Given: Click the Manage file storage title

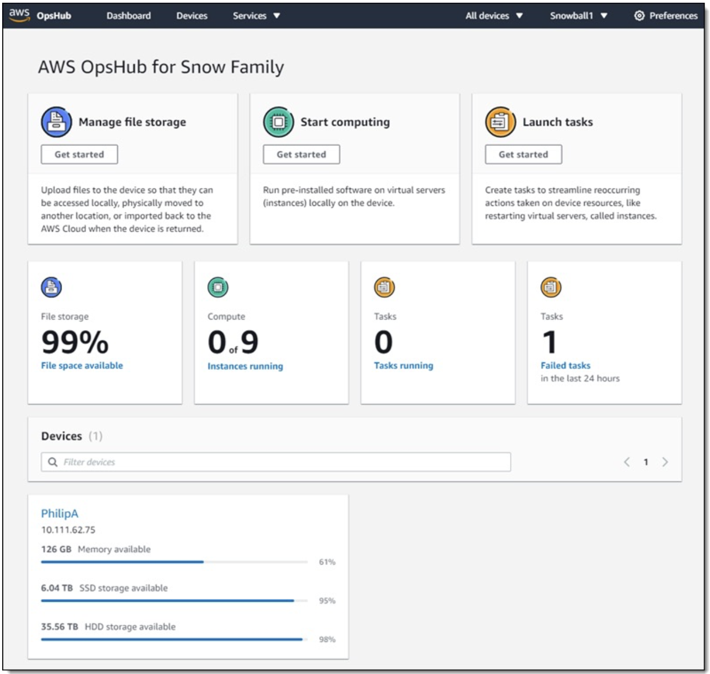Looking at the screenshot, I should [132, 122].
